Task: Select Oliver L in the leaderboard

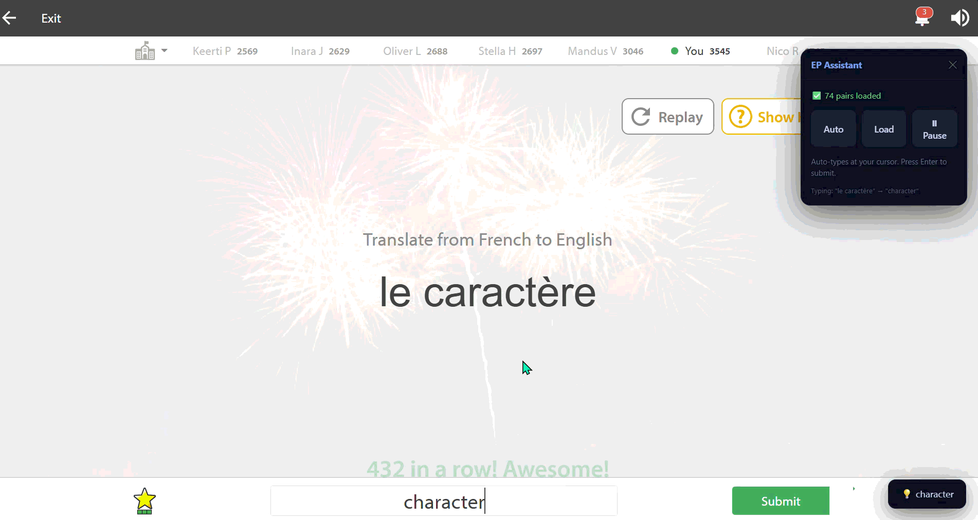Action: 415,51
